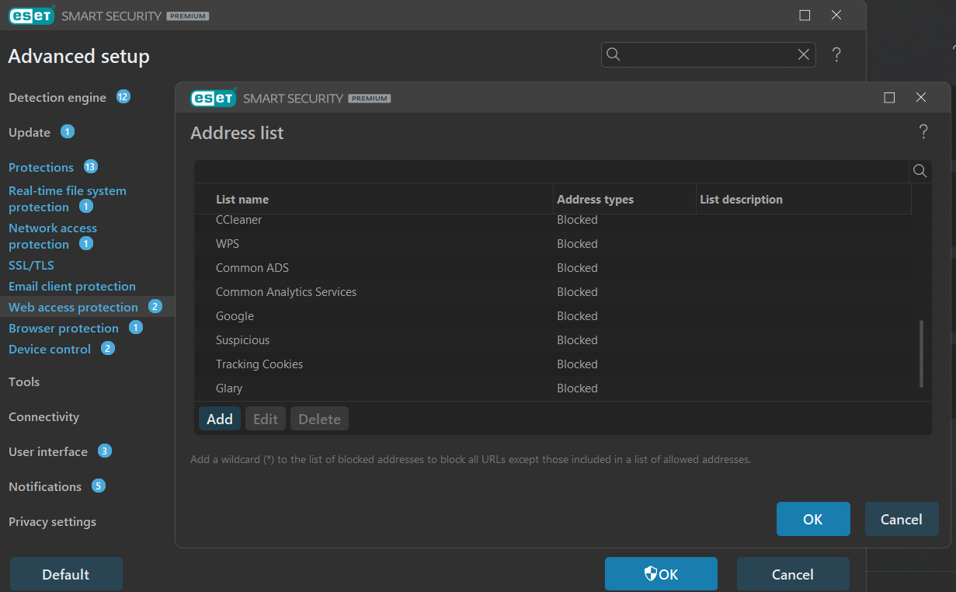The image size is (956, 592).
Task: Maximize the Advanced setup window
Action: coord(805,16)
